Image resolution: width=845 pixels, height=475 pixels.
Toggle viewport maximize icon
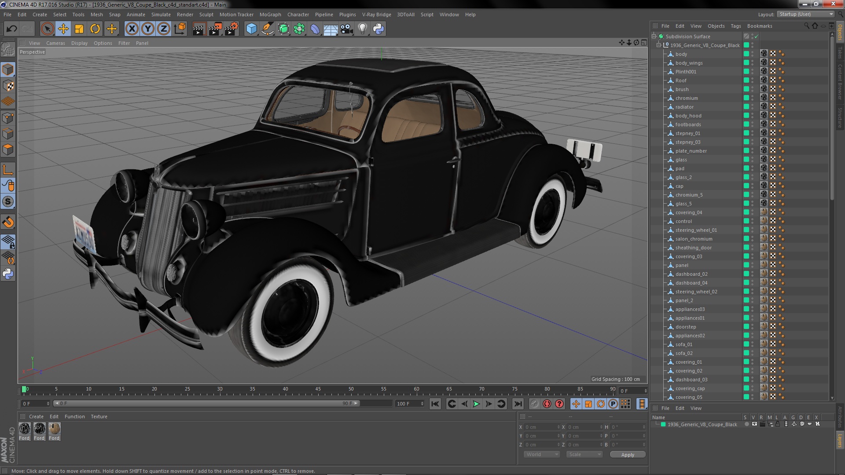coord(644,43)
